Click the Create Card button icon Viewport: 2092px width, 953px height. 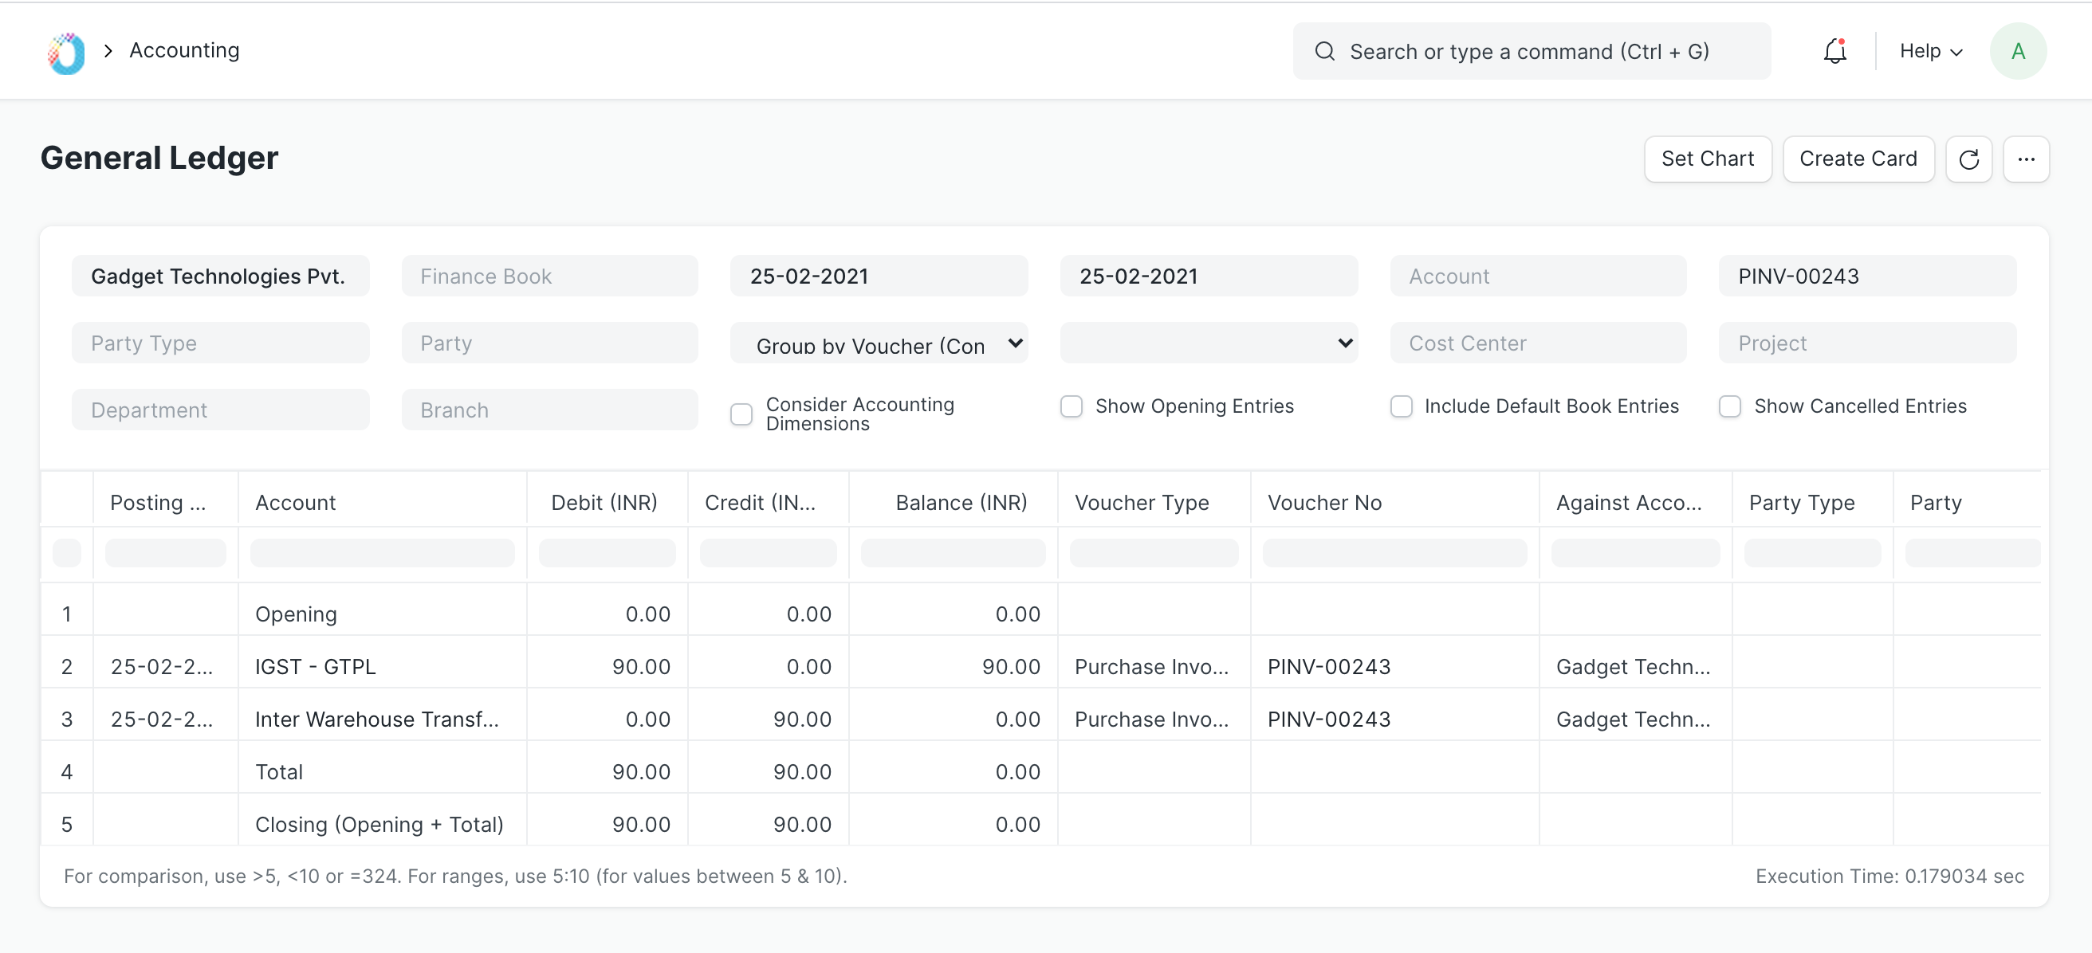pos(1857,159)
